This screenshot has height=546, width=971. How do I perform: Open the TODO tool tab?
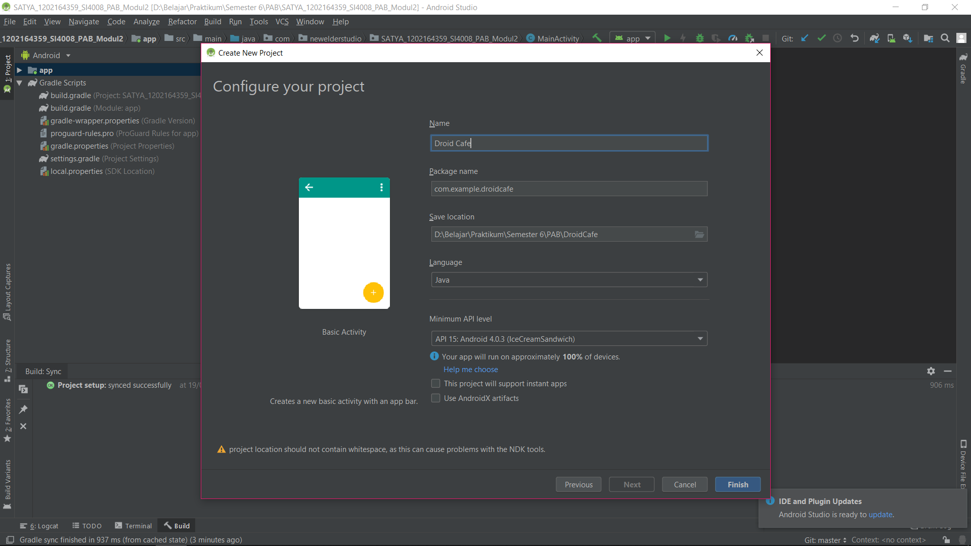[x=86, y=526]
